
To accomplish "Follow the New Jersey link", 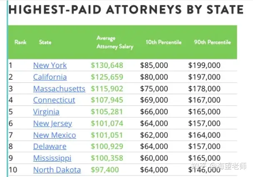I will [52, 124].
